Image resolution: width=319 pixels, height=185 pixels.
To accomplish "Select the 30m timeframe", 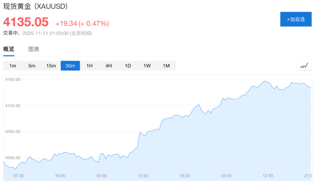I will pos(70,66).
